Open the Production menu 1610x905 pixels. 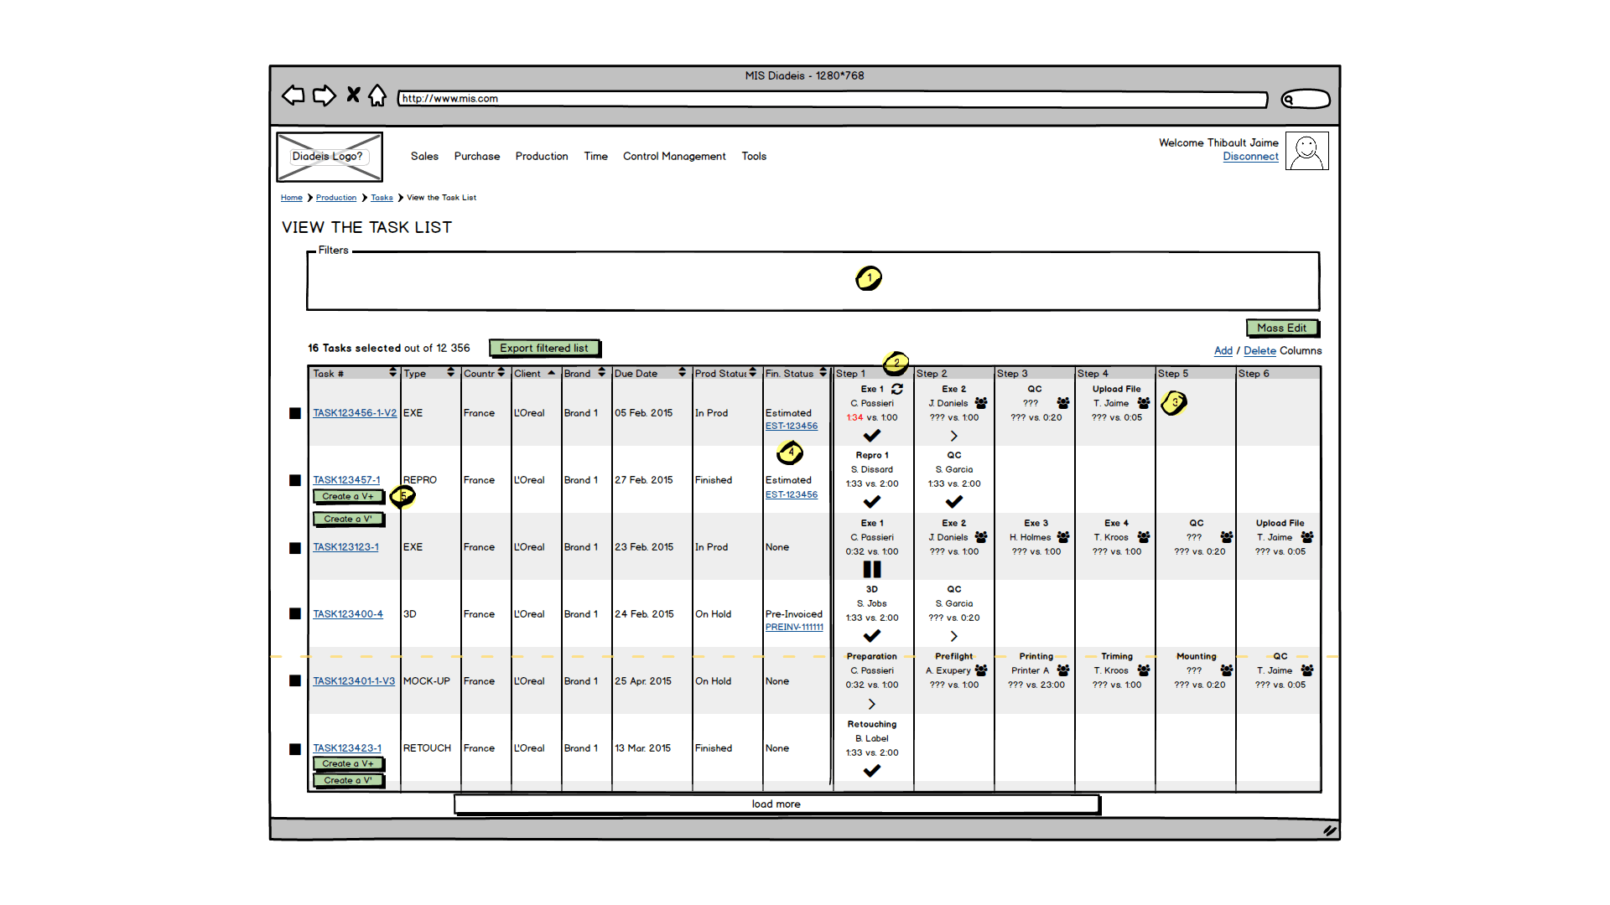[x=541, y=156]
